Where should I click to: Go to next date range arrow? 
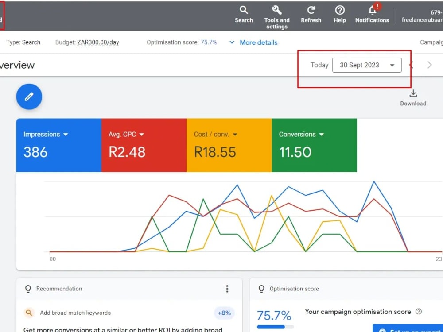[x=429, y=65]
